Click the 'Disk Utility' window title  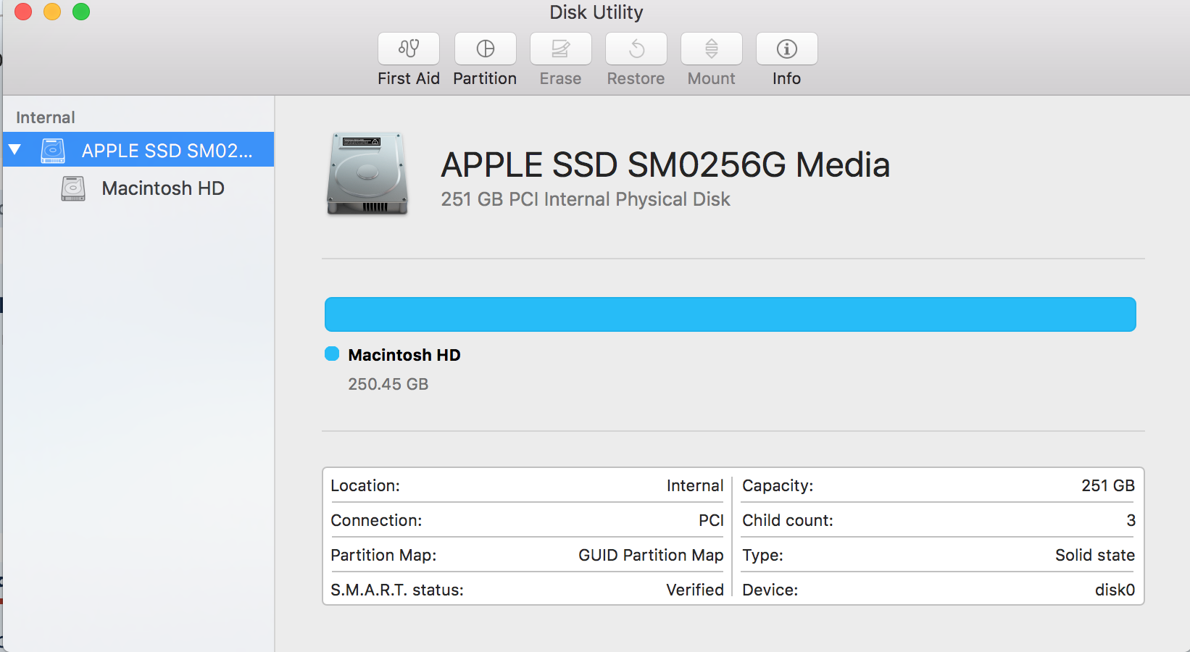pos(596,12)
